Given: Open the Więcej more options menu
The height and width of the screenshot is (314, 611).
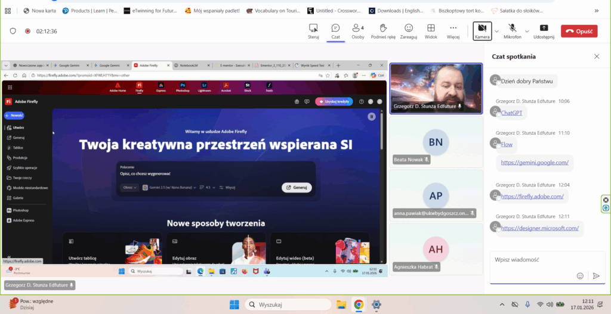Looking at the screenshot, I should point(453,31).
